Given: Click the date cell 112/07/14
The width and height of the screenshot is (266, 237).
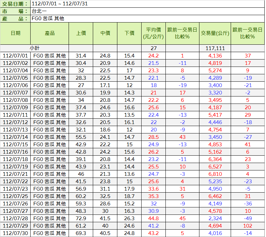Looking at the screenshot, I should tap(15, 137).
